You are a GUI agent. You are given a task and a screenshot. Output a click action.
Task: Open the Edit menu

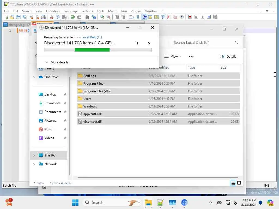[x=16, y=11]
